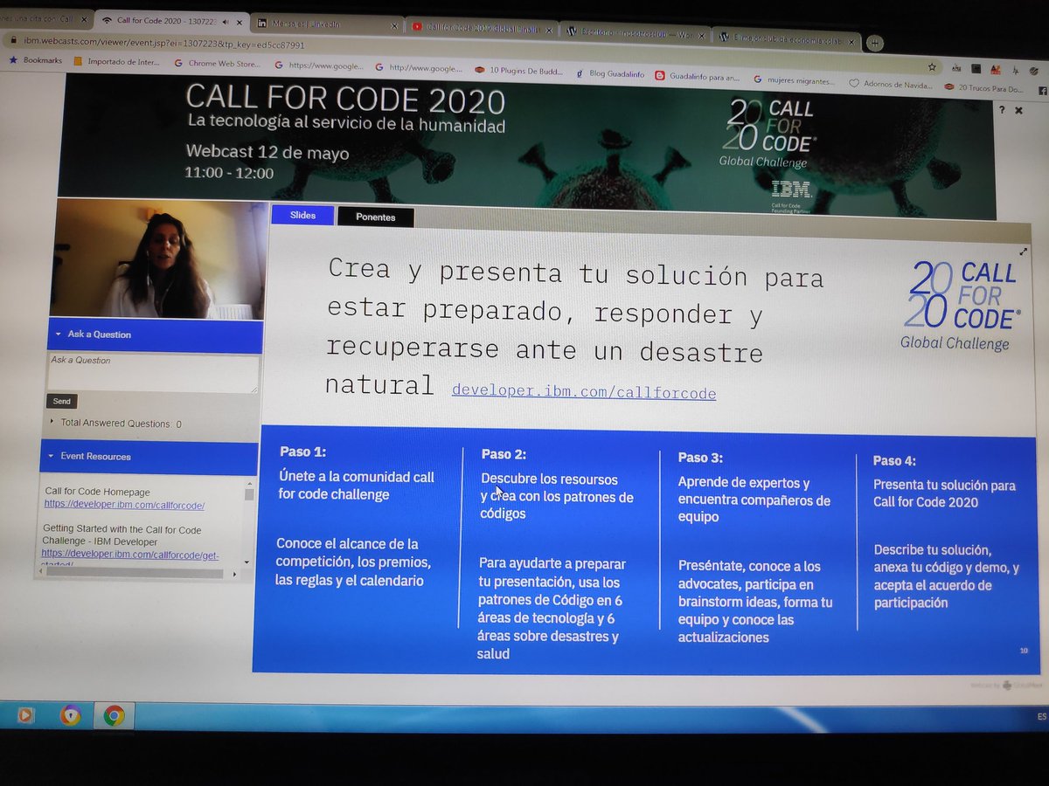Open the Blog Guadalinfo bookmark
This screenshot has height=786, width=1049.
tap(611, 75)
